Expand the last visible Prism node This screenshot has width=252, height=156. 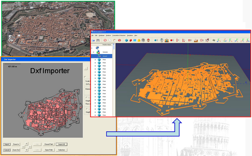(95, 115)
